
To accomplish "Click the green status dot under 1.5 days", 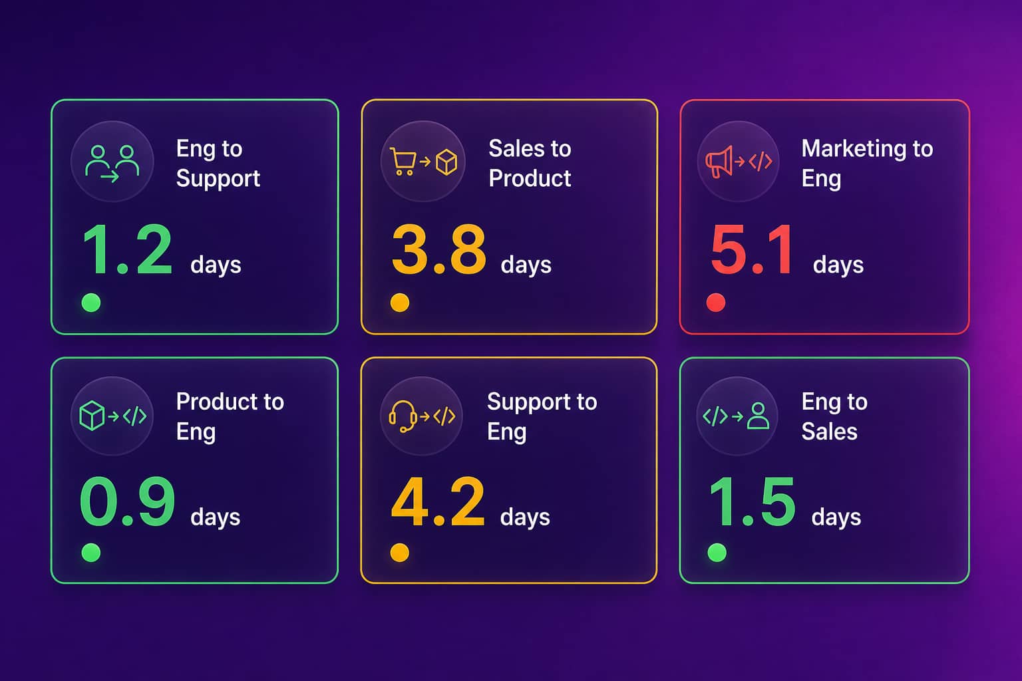I will coord(717,553).
